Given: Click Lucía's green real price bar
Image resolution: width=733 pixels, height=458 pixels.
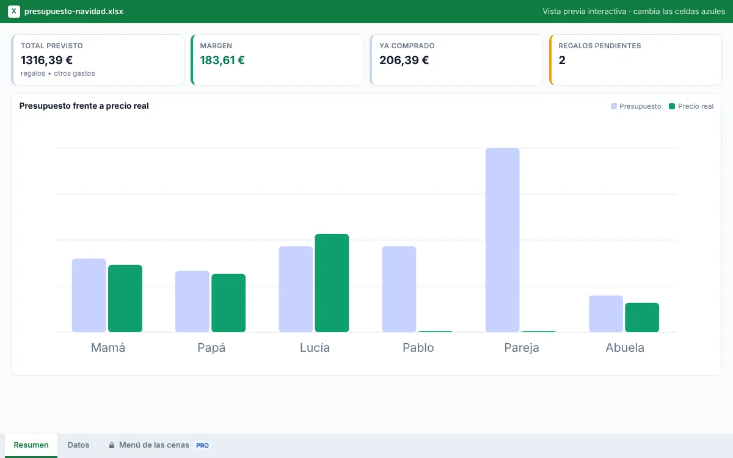Looking at the screenshot, I should click(x=332, y=283).
